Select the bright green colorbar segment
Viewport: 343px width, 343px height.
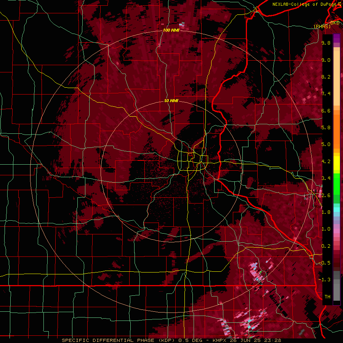pos(337,184)
